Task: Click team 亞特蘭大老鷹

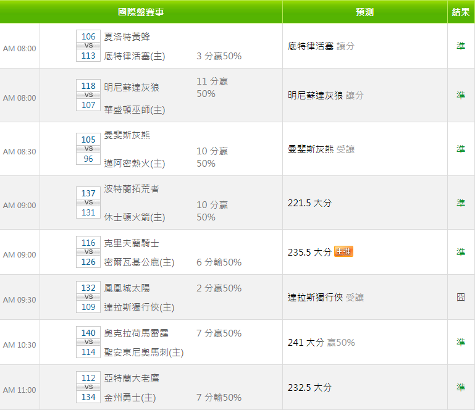Action: [x=132, y=379]
